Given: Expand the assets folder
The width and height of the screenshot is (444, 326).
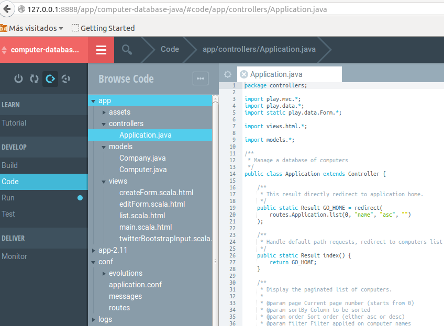Looking at the screenshot, I should pos(104,113).
